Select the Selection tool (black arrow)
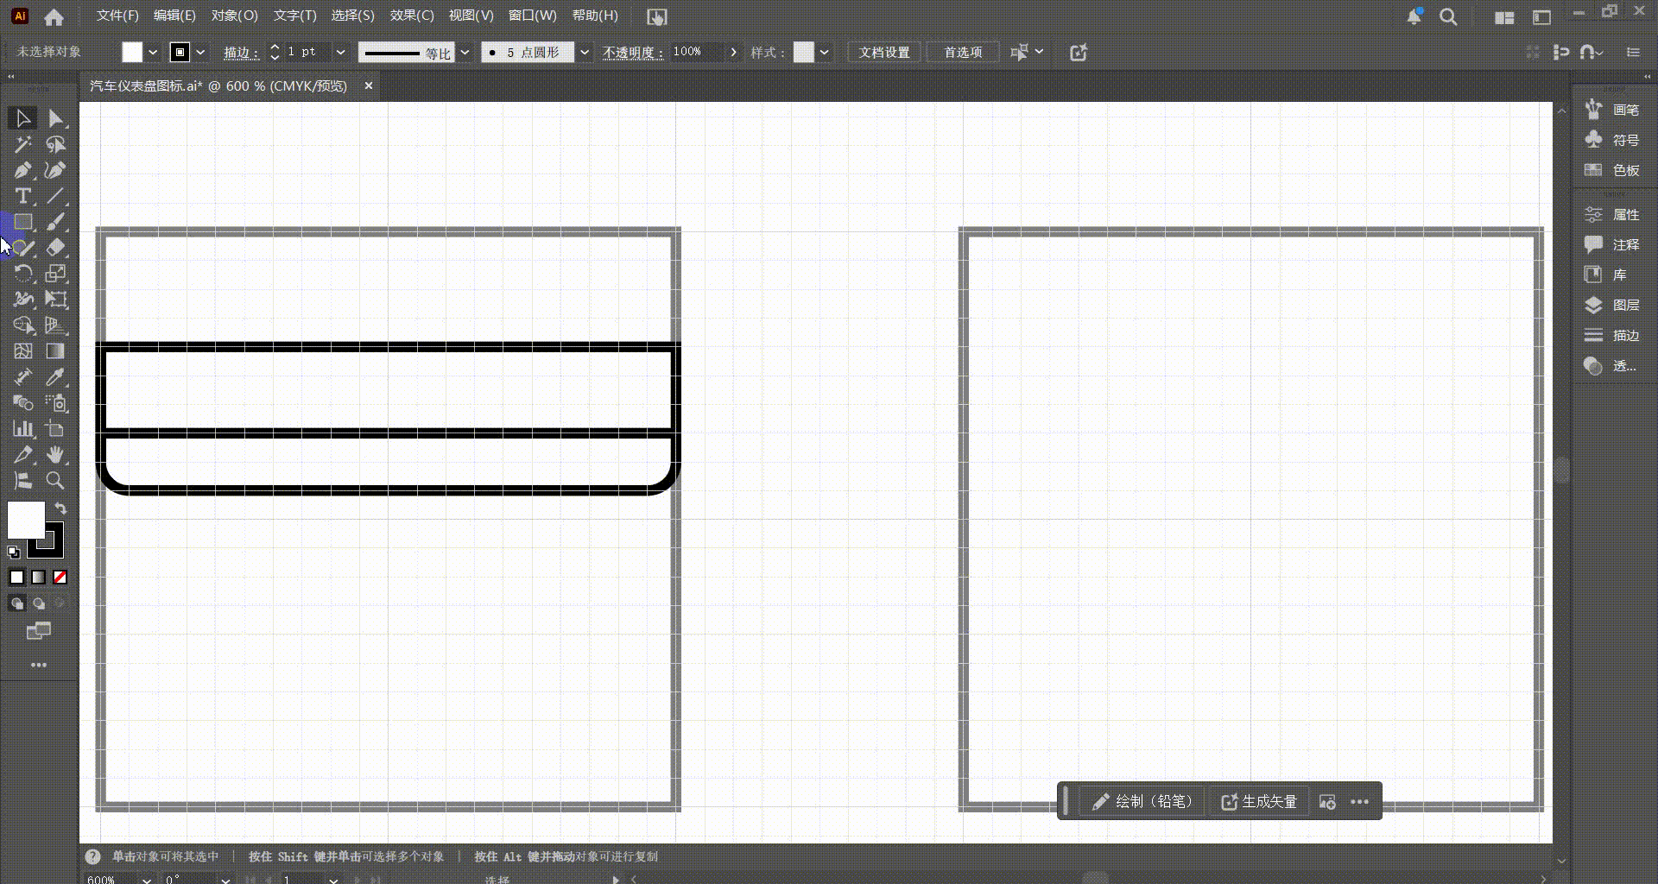The image size is (1658, 884). [x=22, y=118]
